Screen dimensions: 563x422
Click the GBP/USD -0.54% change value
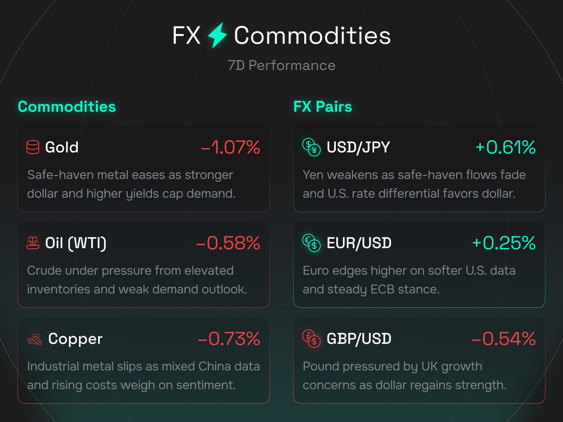click(x=504, y=339)
